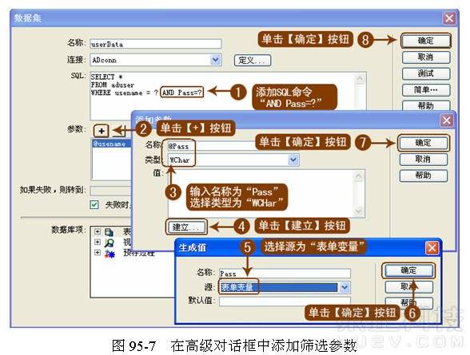Expand the tables tree node
The image size is (470, 355).
point(98,231)
